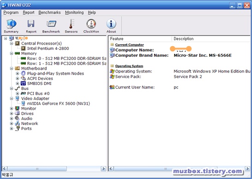Click the 'Operating System' section heading
This screenshot has height=179, width=252.
(x=129, y=66)
